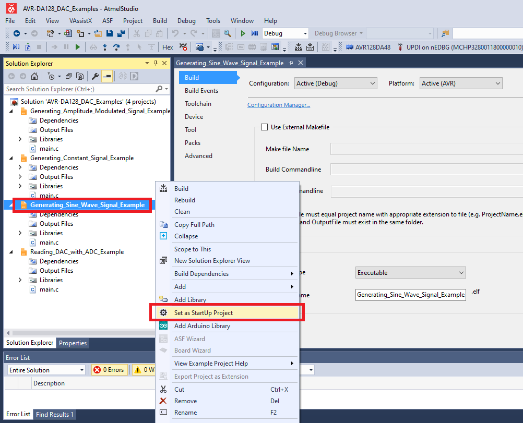Open the Platform dropdown Active (AVR)

pyautogui.click(x=461, y=83)
